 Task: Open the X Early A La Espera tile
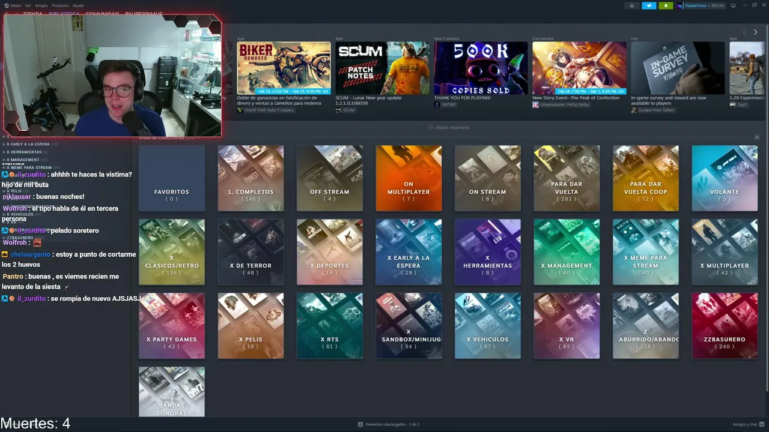click(409, 252)
